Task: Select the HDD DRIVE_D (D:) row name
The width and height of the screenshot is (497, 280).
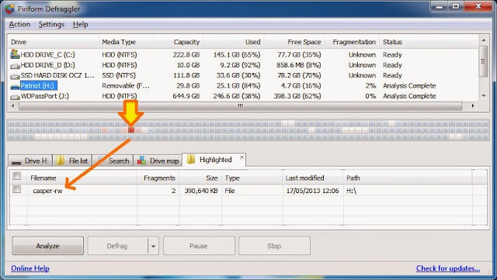Action: pos(48,65)
